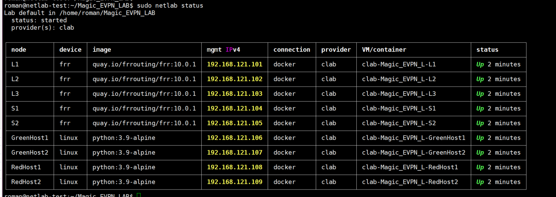Select container name clab-Magic_EVPN_L-GreenHost2
Viewport: 556px width, 197px height.
tap(413, 152)
